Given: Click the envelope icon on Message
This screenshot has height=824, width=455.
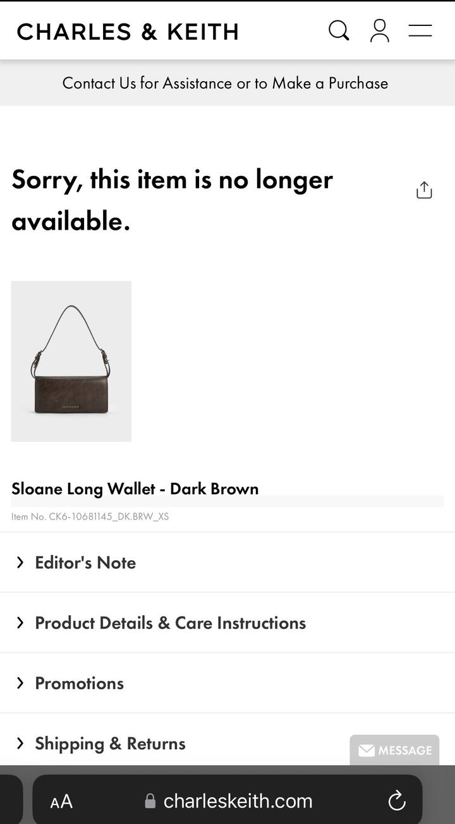Looking at the screenshot, I should [367, 751].
